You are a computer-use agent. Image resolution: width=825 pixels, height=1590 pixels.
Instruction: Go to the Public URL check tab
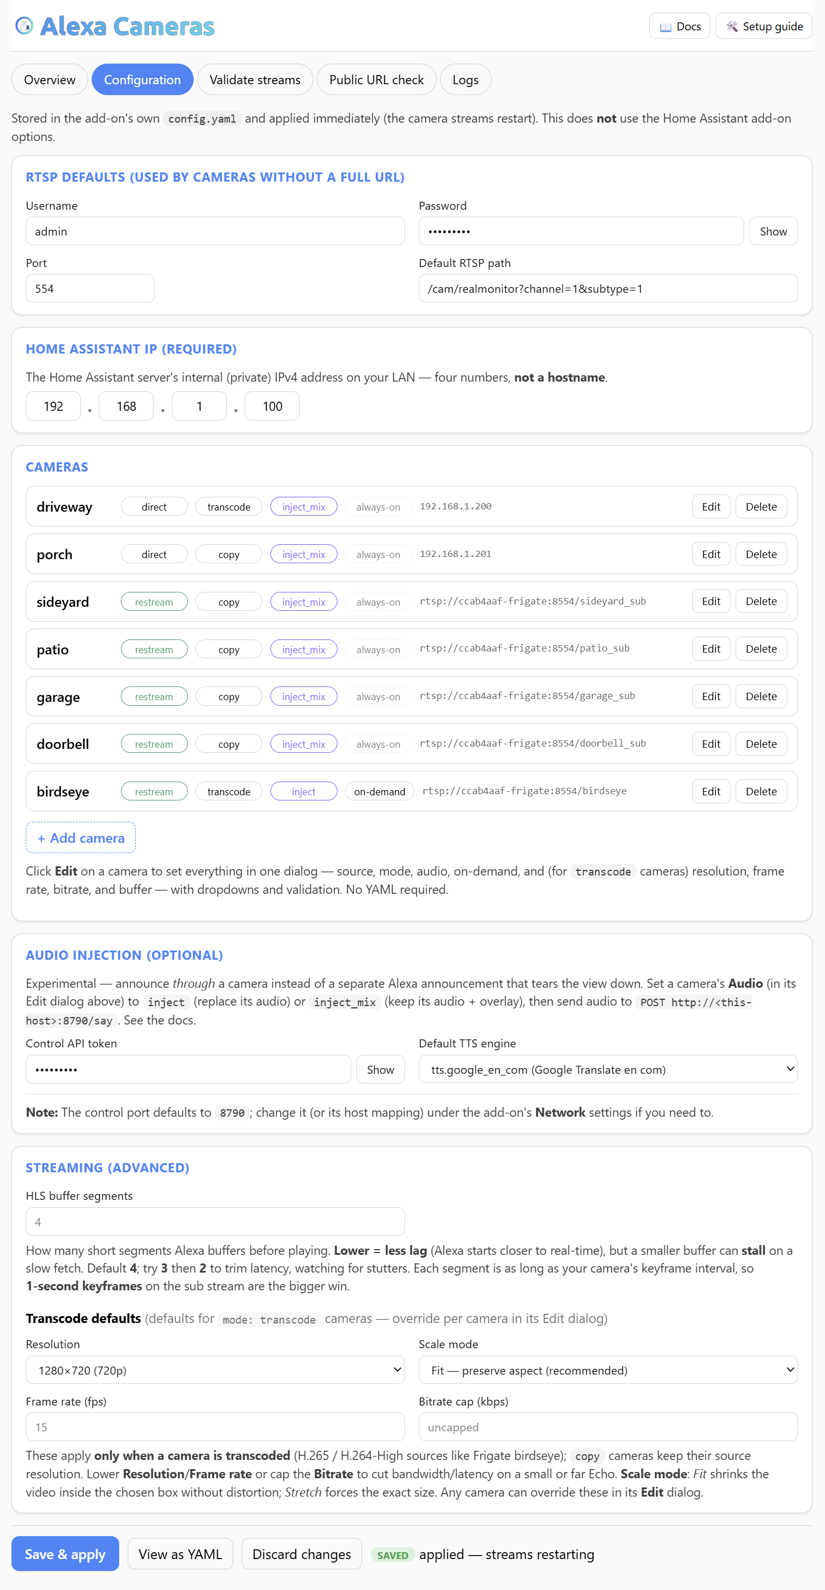376,80
